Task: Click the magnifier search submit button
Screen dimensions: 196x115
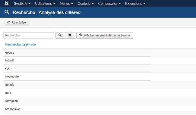Action: pos(60,35)
